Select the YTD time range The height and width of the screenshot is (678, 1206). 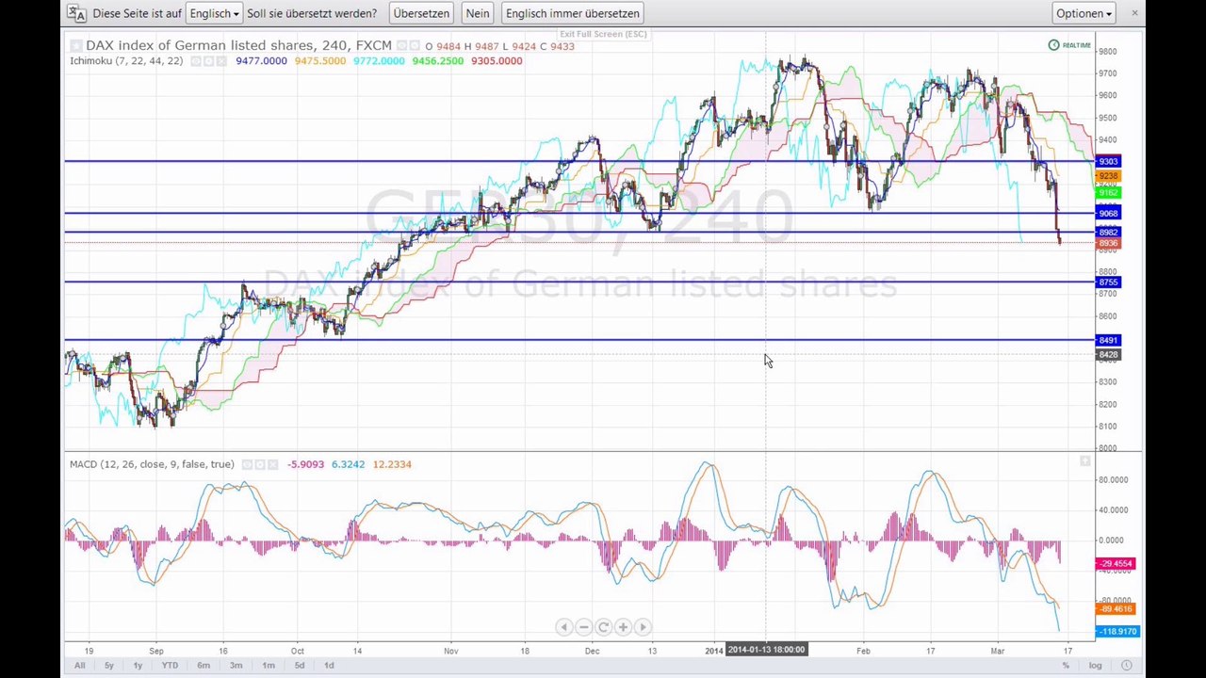170,666
